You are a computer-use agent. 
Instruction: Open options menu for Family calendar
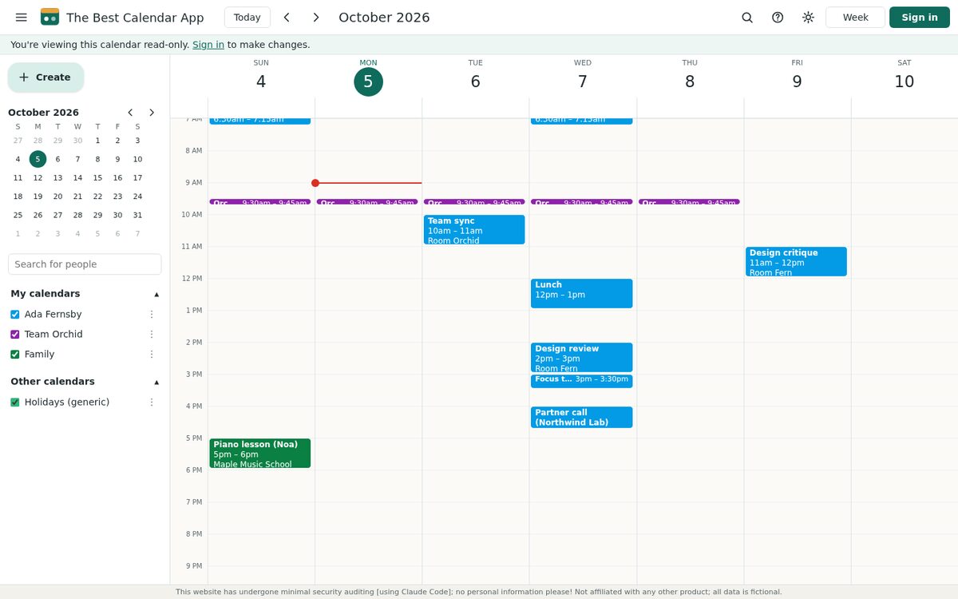[152, 355]
